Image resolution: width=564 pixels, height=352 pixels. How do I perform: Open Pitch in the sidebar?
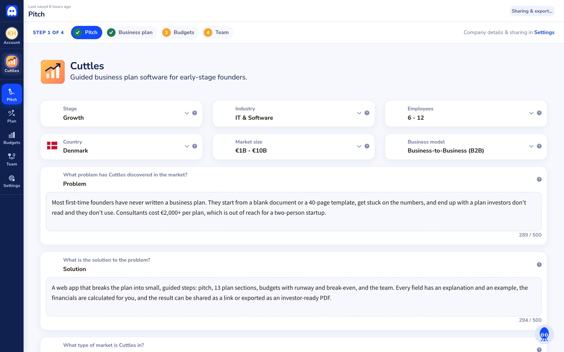tap(12, 94)
